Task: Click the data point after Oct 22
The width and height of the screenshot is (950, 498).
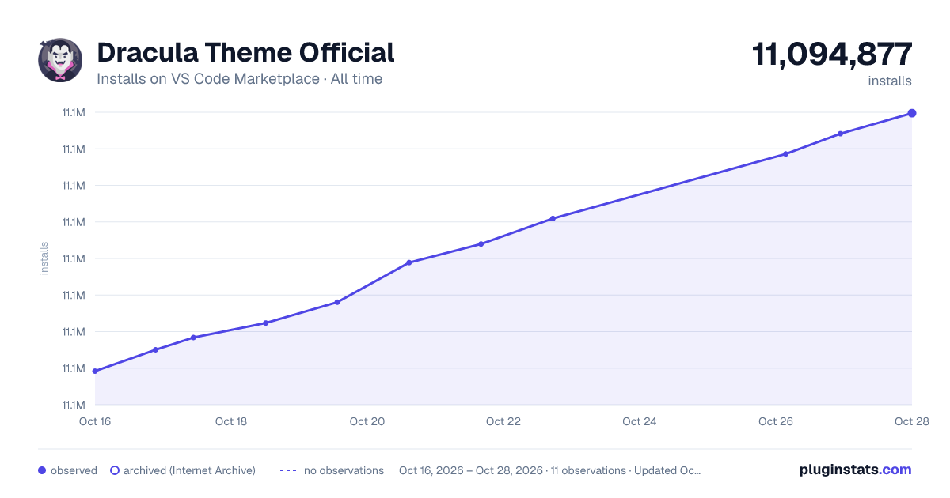Action: pos(553,218)
